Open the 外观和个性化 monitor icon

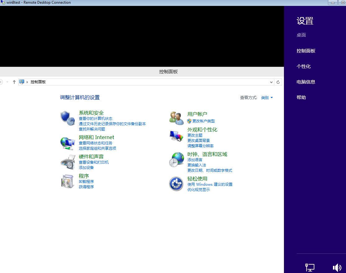pos(176,136)
